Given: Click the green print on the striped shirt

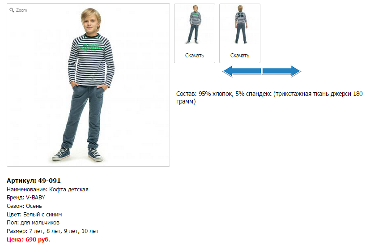Looking at the screenshot, I should click(x=91, y=47).
